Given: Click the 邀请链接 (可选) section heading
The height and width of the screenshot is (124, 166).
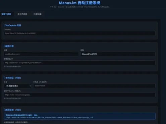Looking at the screenshot, I should [x=13, y=110].
